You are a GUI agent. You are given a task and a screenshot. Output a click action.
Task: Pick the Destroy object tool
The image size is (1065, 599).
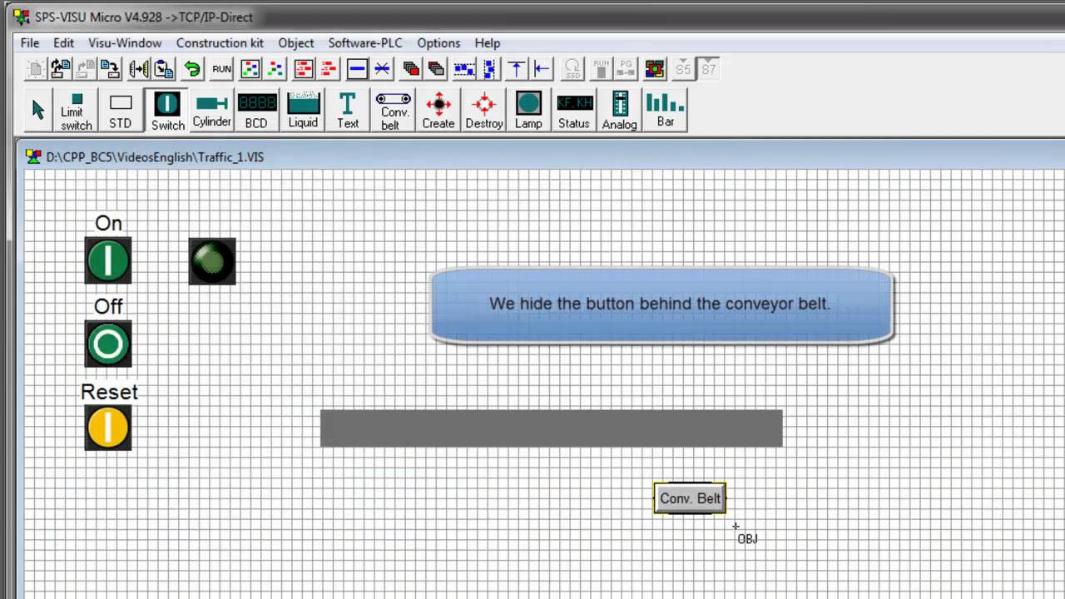484,111
